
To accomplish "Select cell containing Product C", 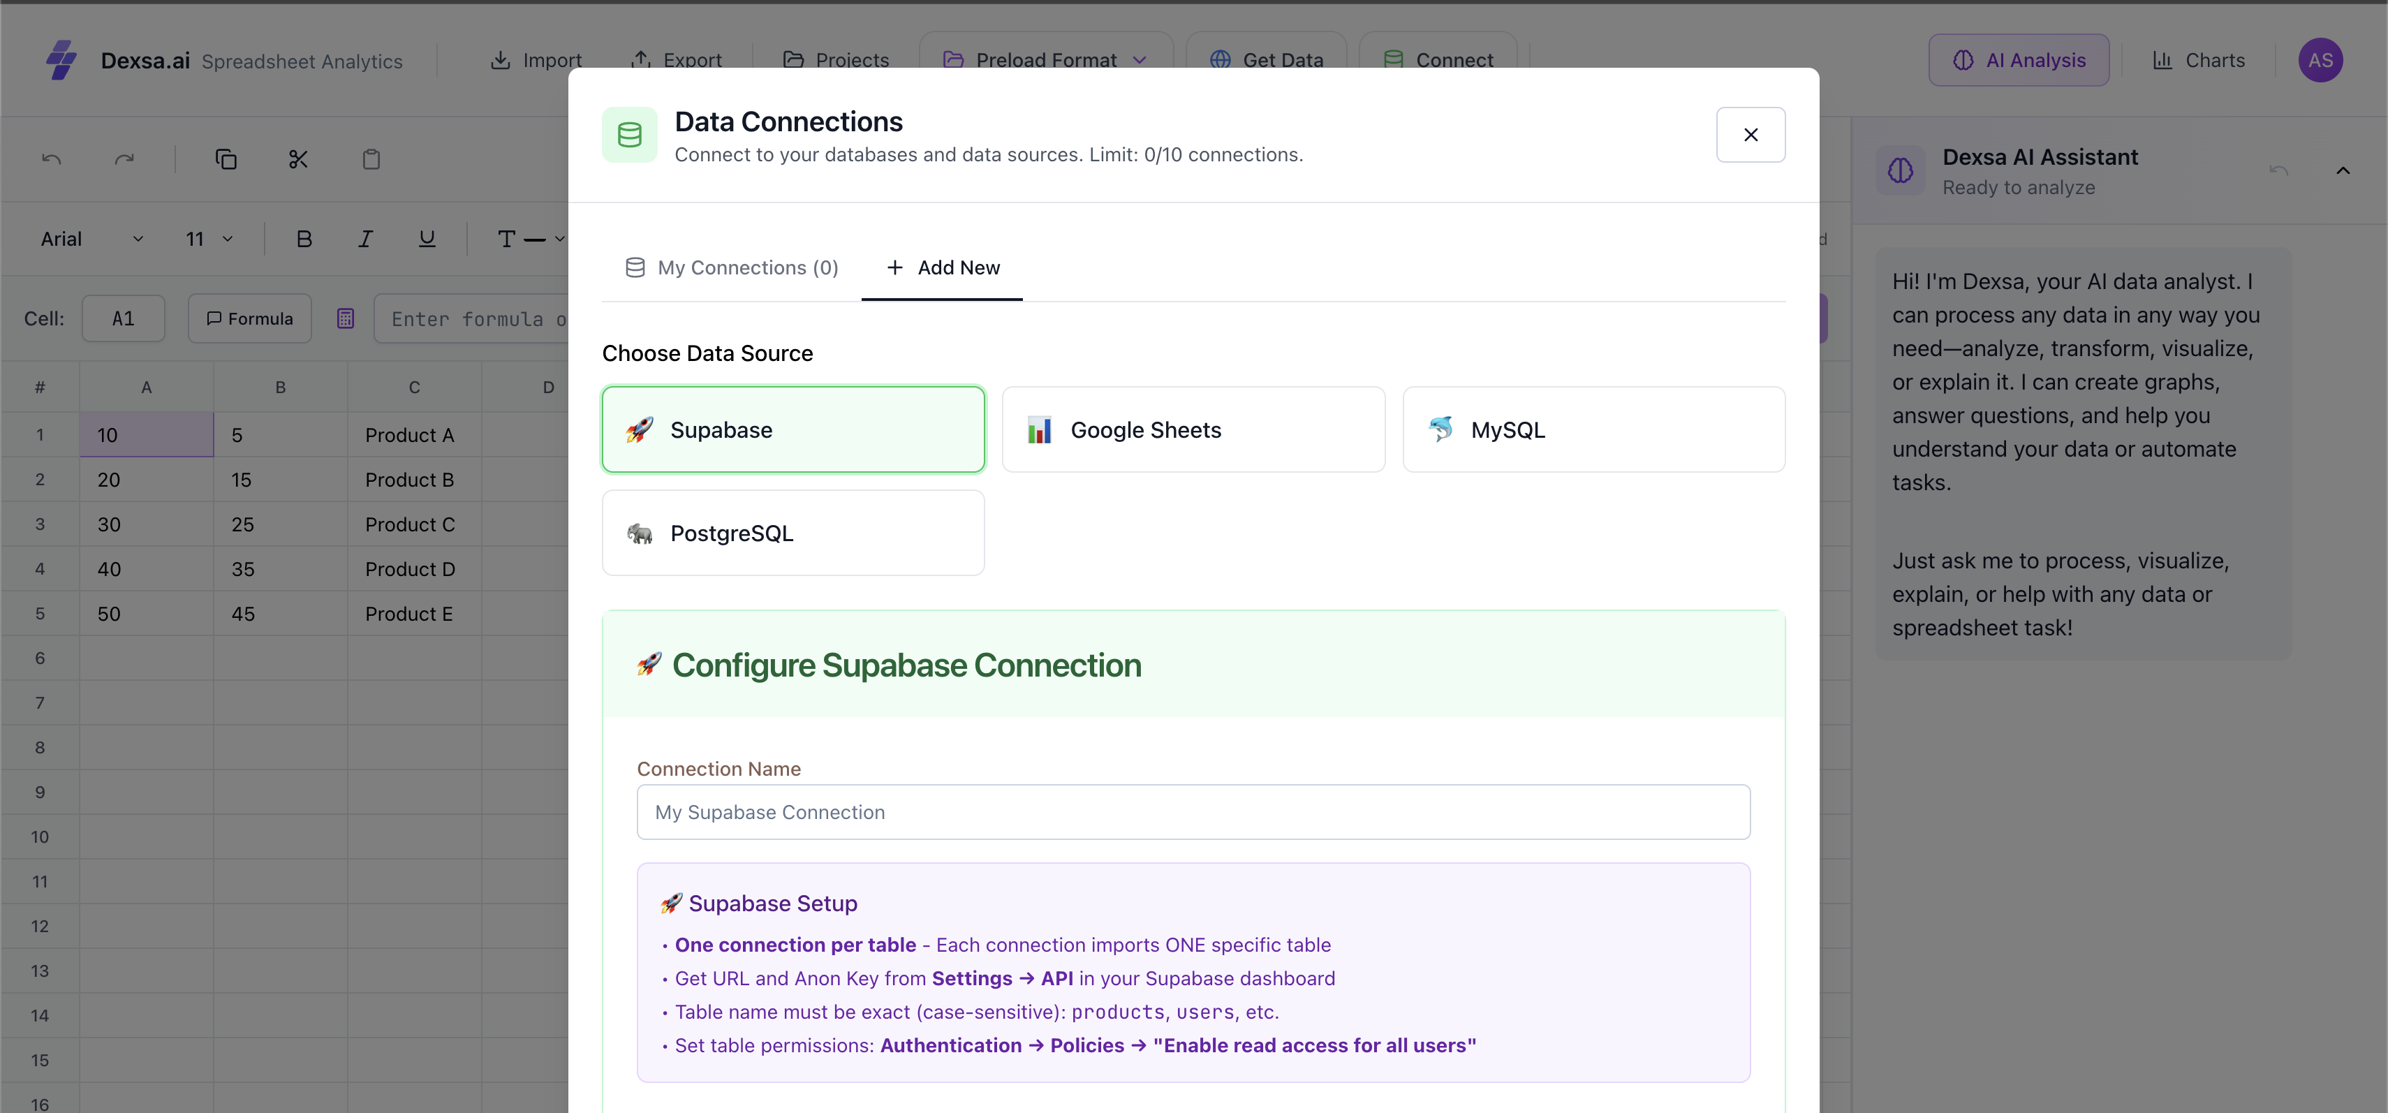I will pyautogui.click(x=414, y=524).
